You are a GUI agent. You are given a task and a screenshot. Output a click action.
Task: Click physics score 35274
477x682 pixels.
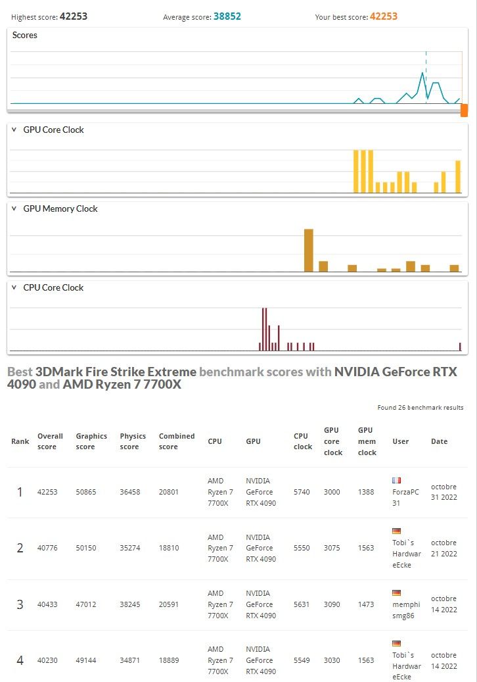coord(130,548)
